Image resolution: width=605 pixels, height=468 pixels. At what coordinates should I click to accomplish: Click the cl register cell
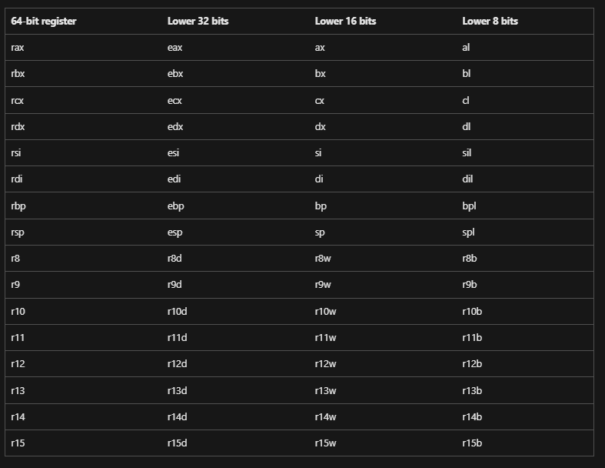[x=466, y=101]
